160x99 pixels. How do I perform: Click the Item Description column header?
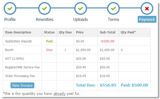[18, 32]
